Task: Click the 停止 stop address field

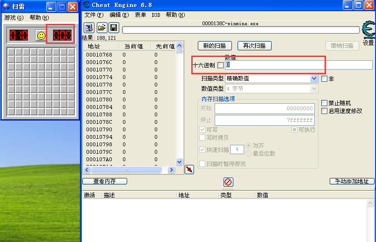Action: tap(265, 120)
